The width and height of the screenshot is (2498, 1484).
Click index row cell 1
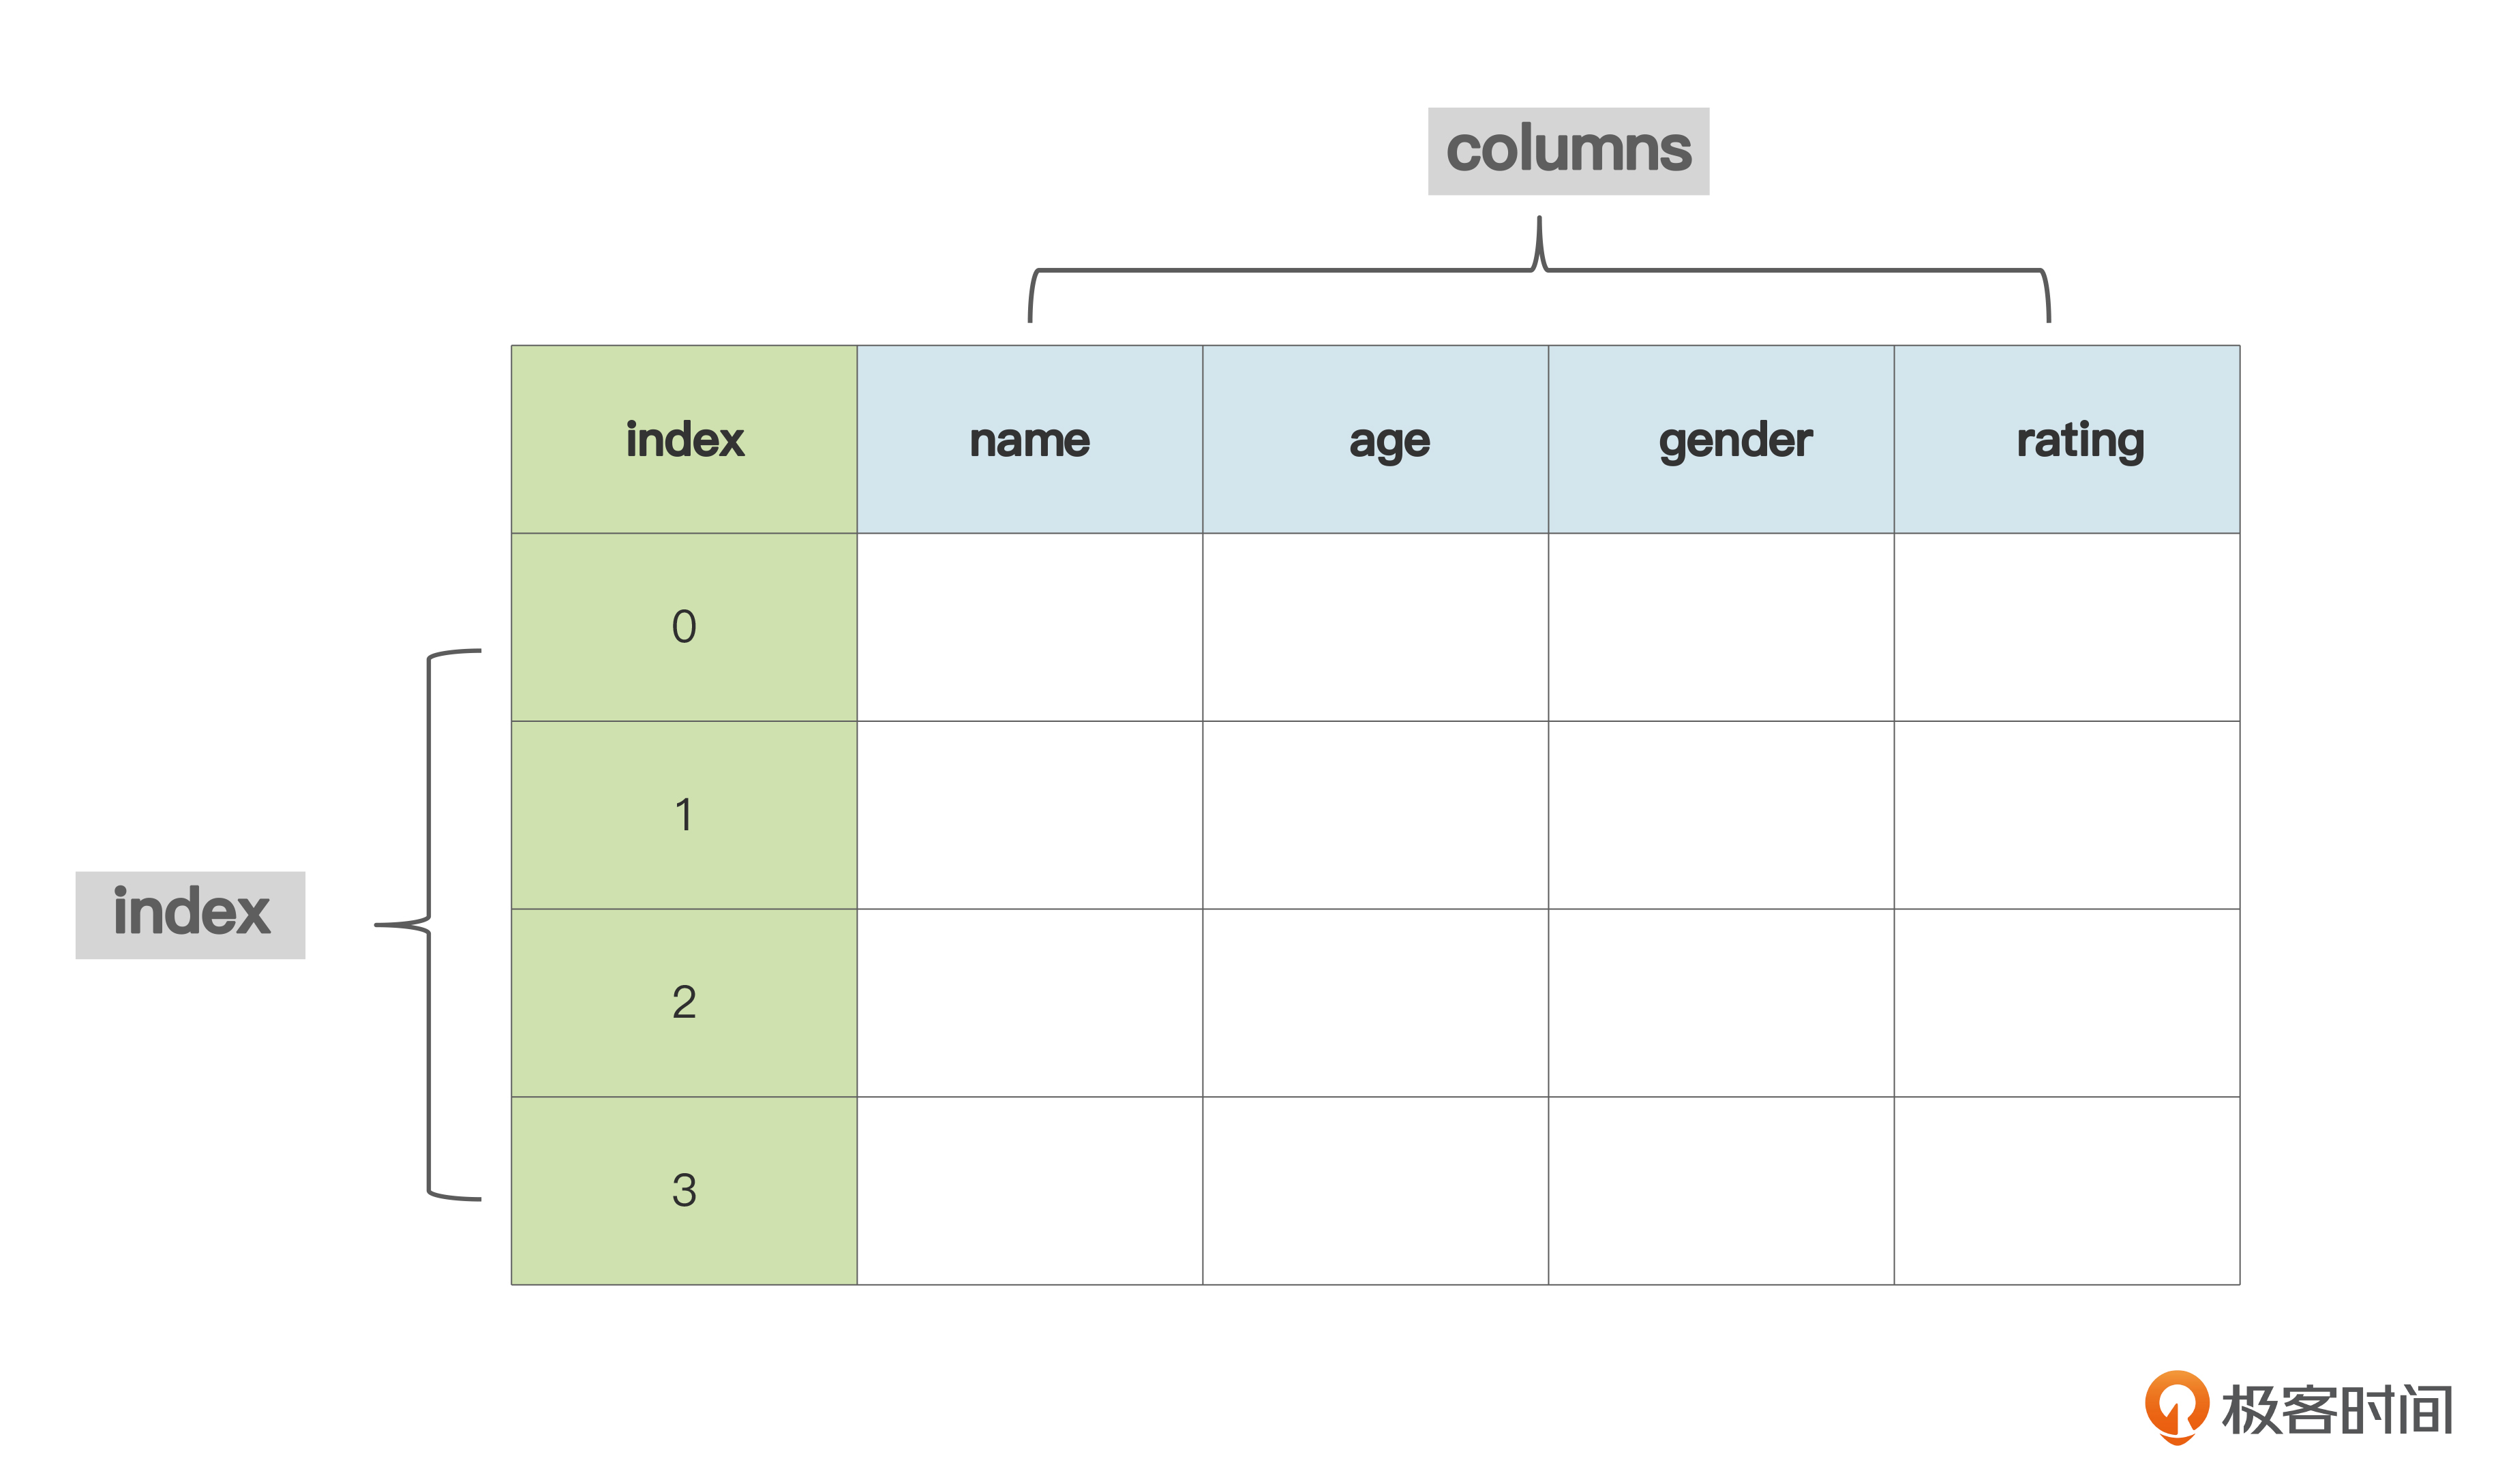684,815
